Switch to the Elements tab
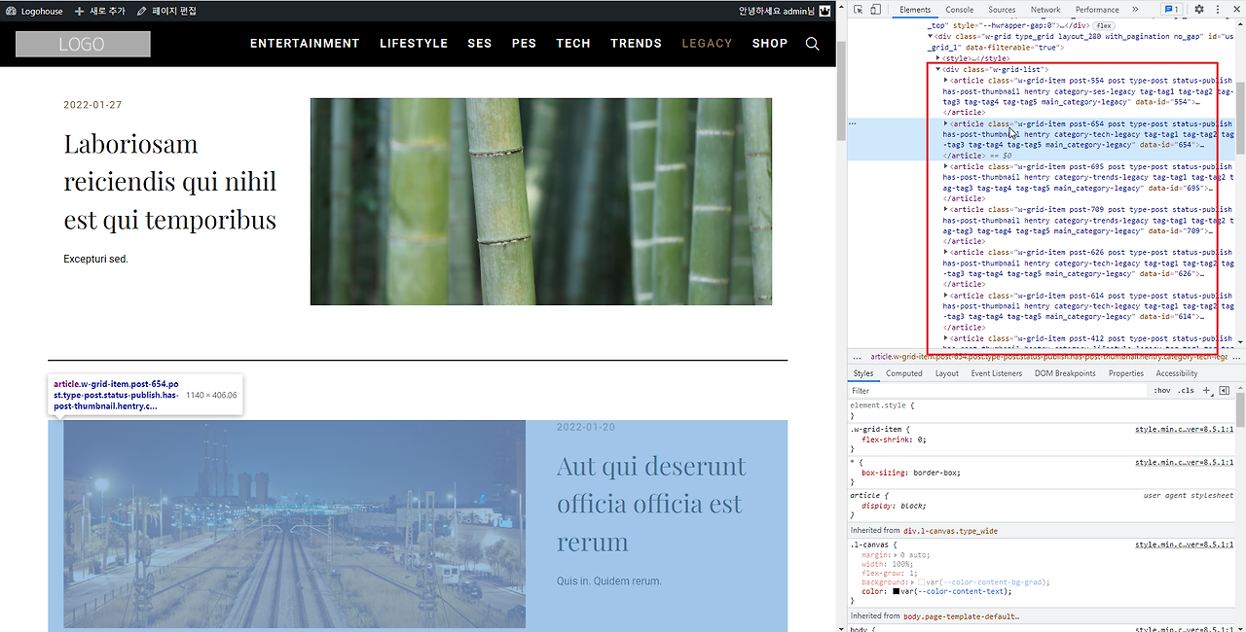Viewport: 1246px width, 632px height. point(915,10)
